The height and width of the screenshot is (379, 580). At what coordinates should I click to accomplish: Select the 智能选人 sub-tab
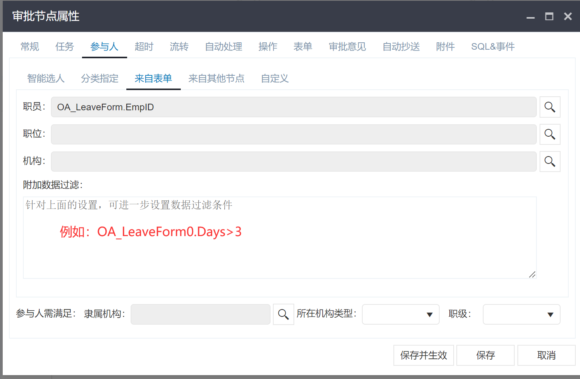[x=46, y=78]
